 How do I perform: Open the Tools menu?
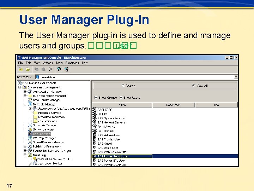click(x=59, y=63)
